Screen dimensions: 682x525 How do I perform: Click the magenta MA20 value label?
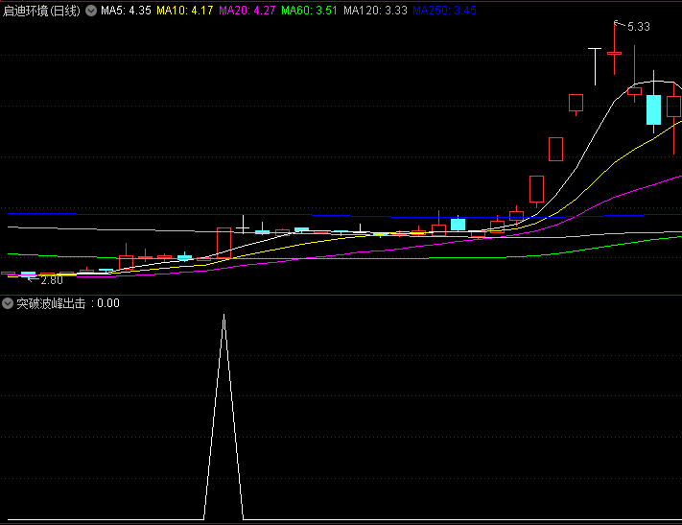click(247, 11)
